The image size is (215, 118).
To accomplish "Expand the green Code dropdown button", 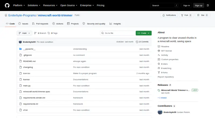I will click(x=144, y=33).
